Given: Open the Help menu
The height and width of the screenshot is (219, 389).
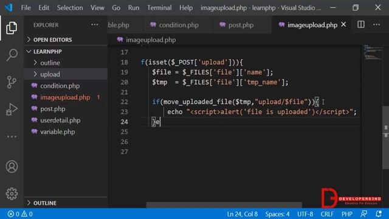Looking at the screenshot, I should click(x=186, y=8).
